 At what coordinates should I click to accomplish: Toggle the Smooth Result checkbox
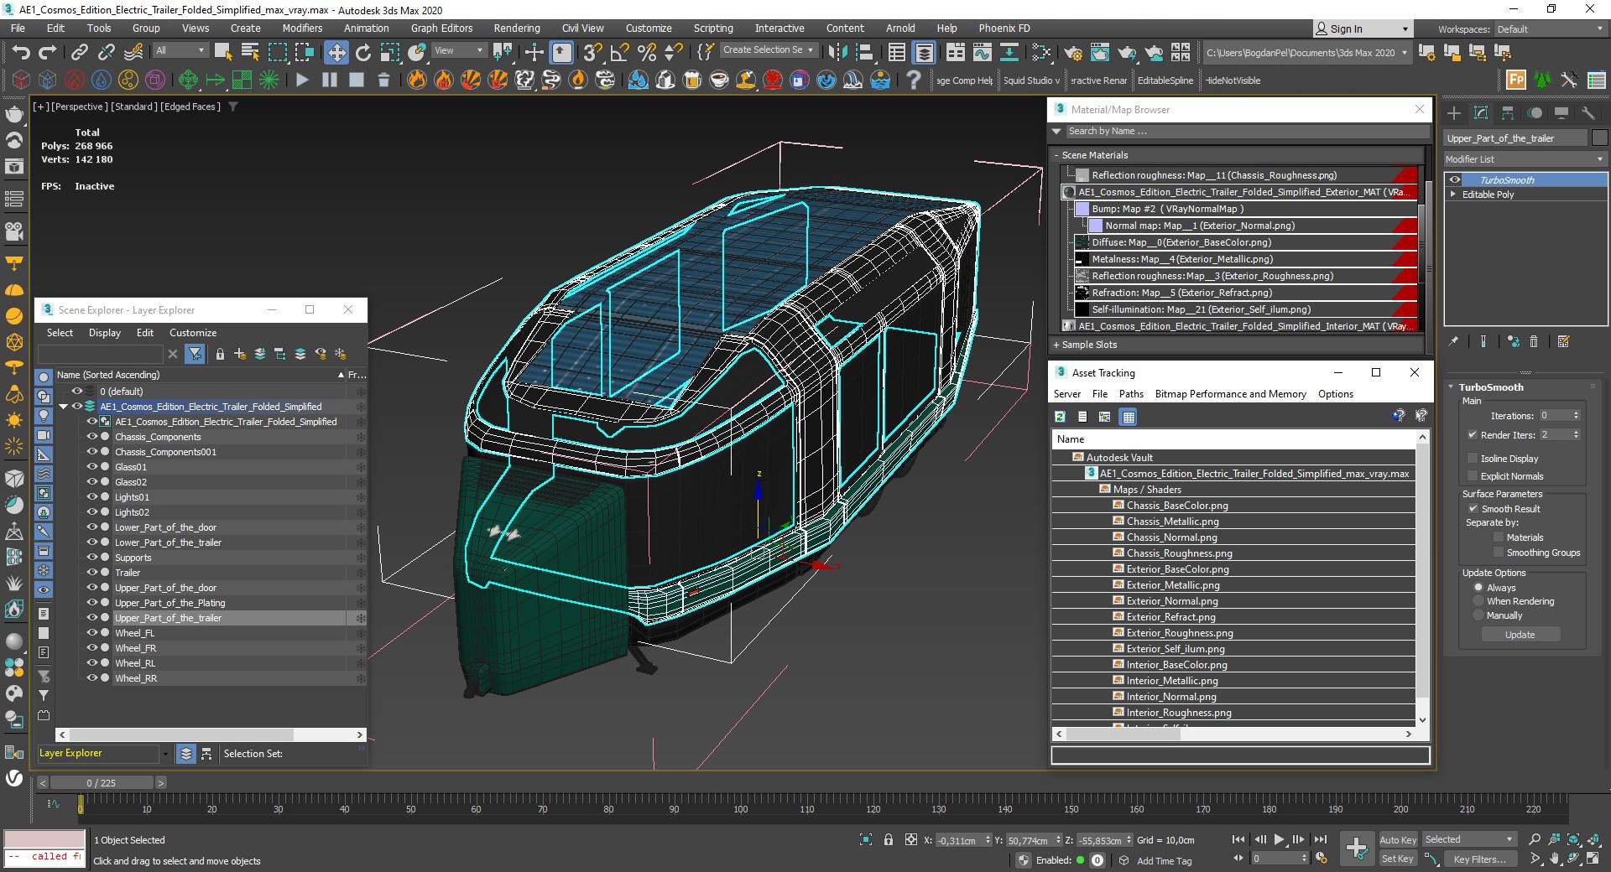(1473, 509)
